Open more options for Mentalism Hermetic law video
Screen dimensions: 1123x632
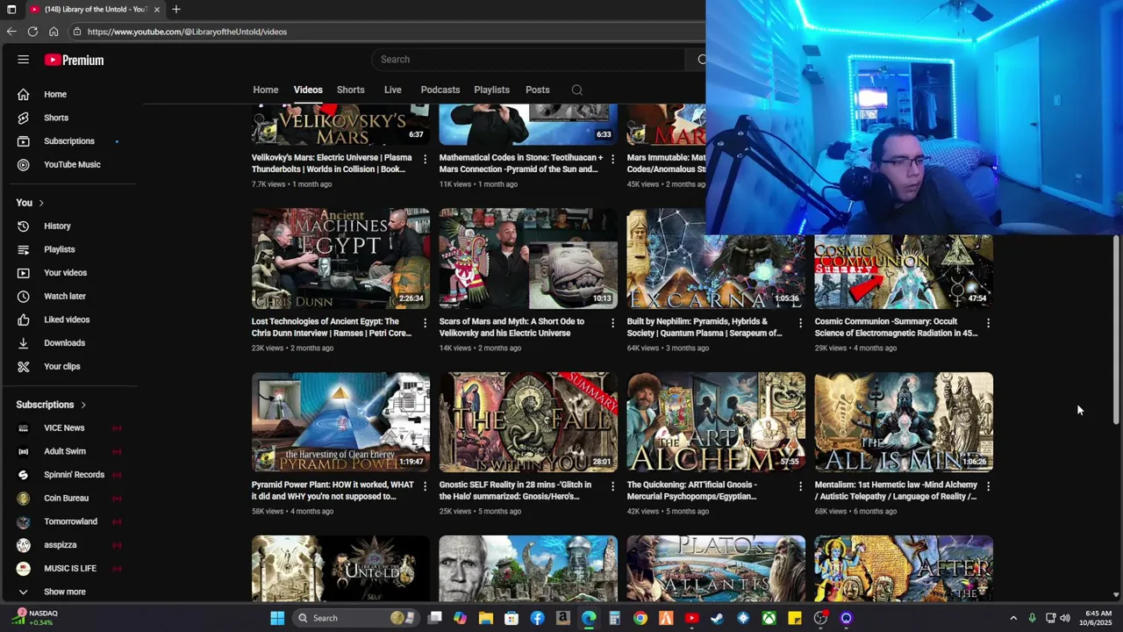click(x=988, y=486)
